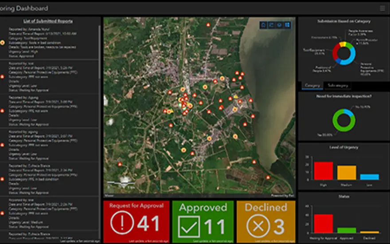390x244 pixels.
Task: Click the green Approved 11 card
Action: tap(203, 221)
